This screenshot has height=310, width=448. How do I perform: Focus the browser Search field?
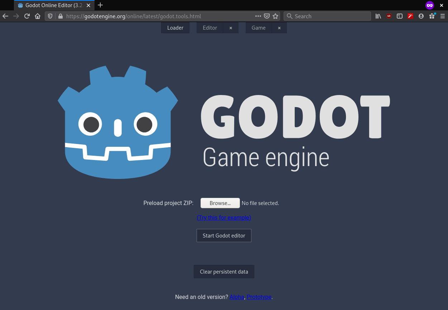point(327,16)
